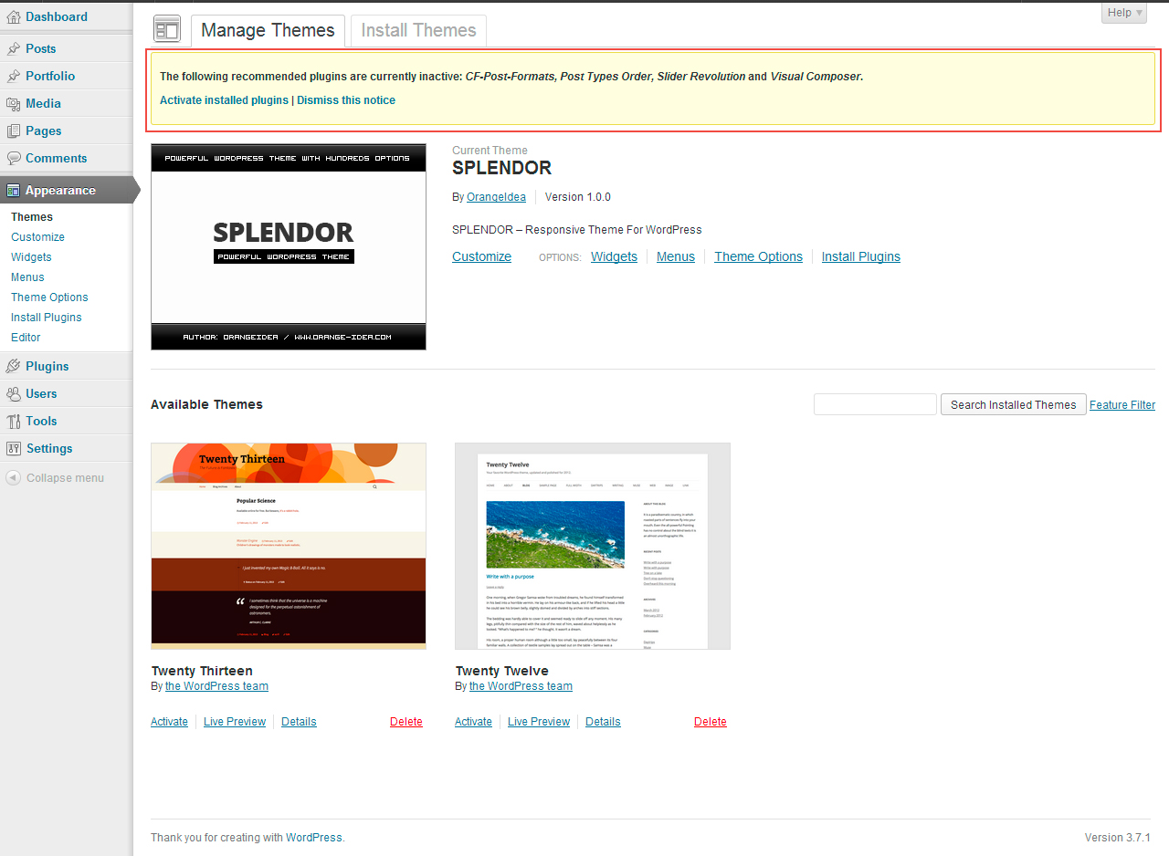Open the Themes submenu item
This screenshot has height=856, width=1169.
tap(32, 217)
